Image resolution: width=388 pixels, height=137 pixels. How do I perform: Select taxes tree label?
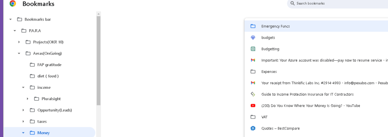point(42,121)
